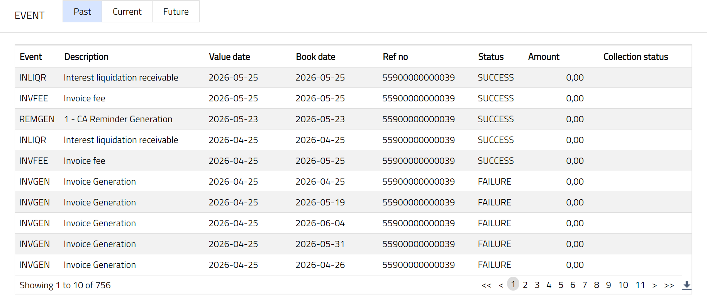Select page 8 in pagination
This screenshot has height=301, width=707.
click(x=596, y=285)
